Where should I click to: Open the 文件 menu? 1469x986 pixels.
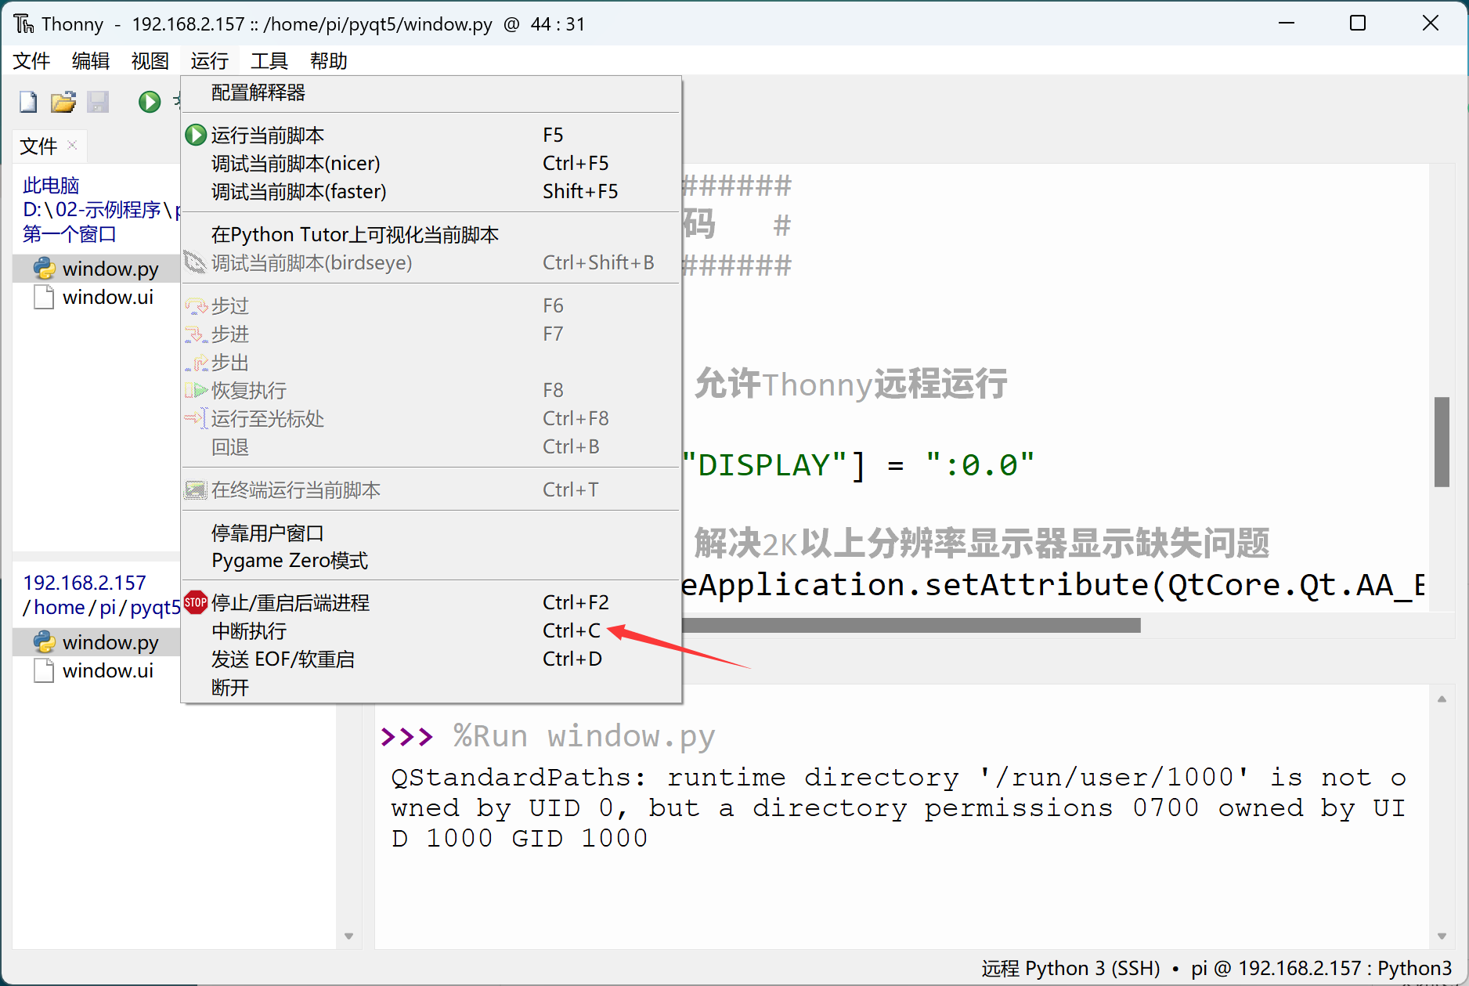tap(31, 61)
